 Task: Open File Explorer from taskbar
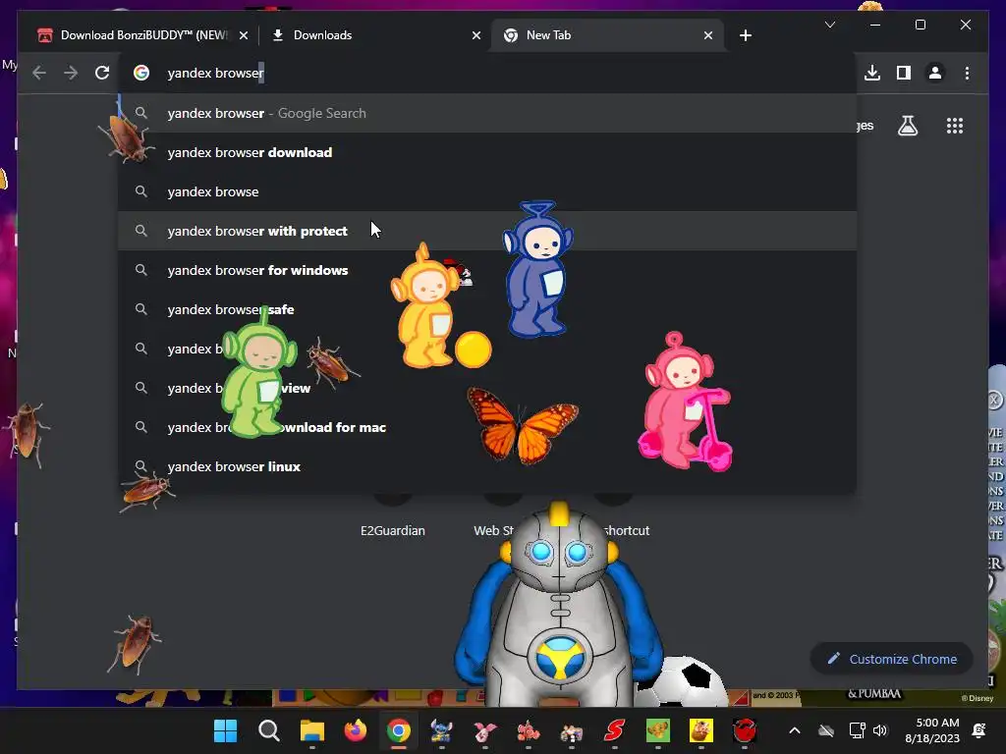pos(311,730)
